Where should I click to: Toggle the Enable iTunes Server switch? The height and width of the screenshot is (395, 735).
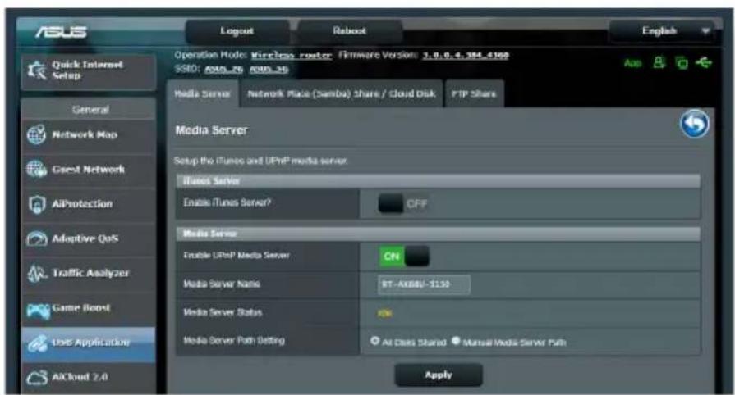click(x=402, y=203)
